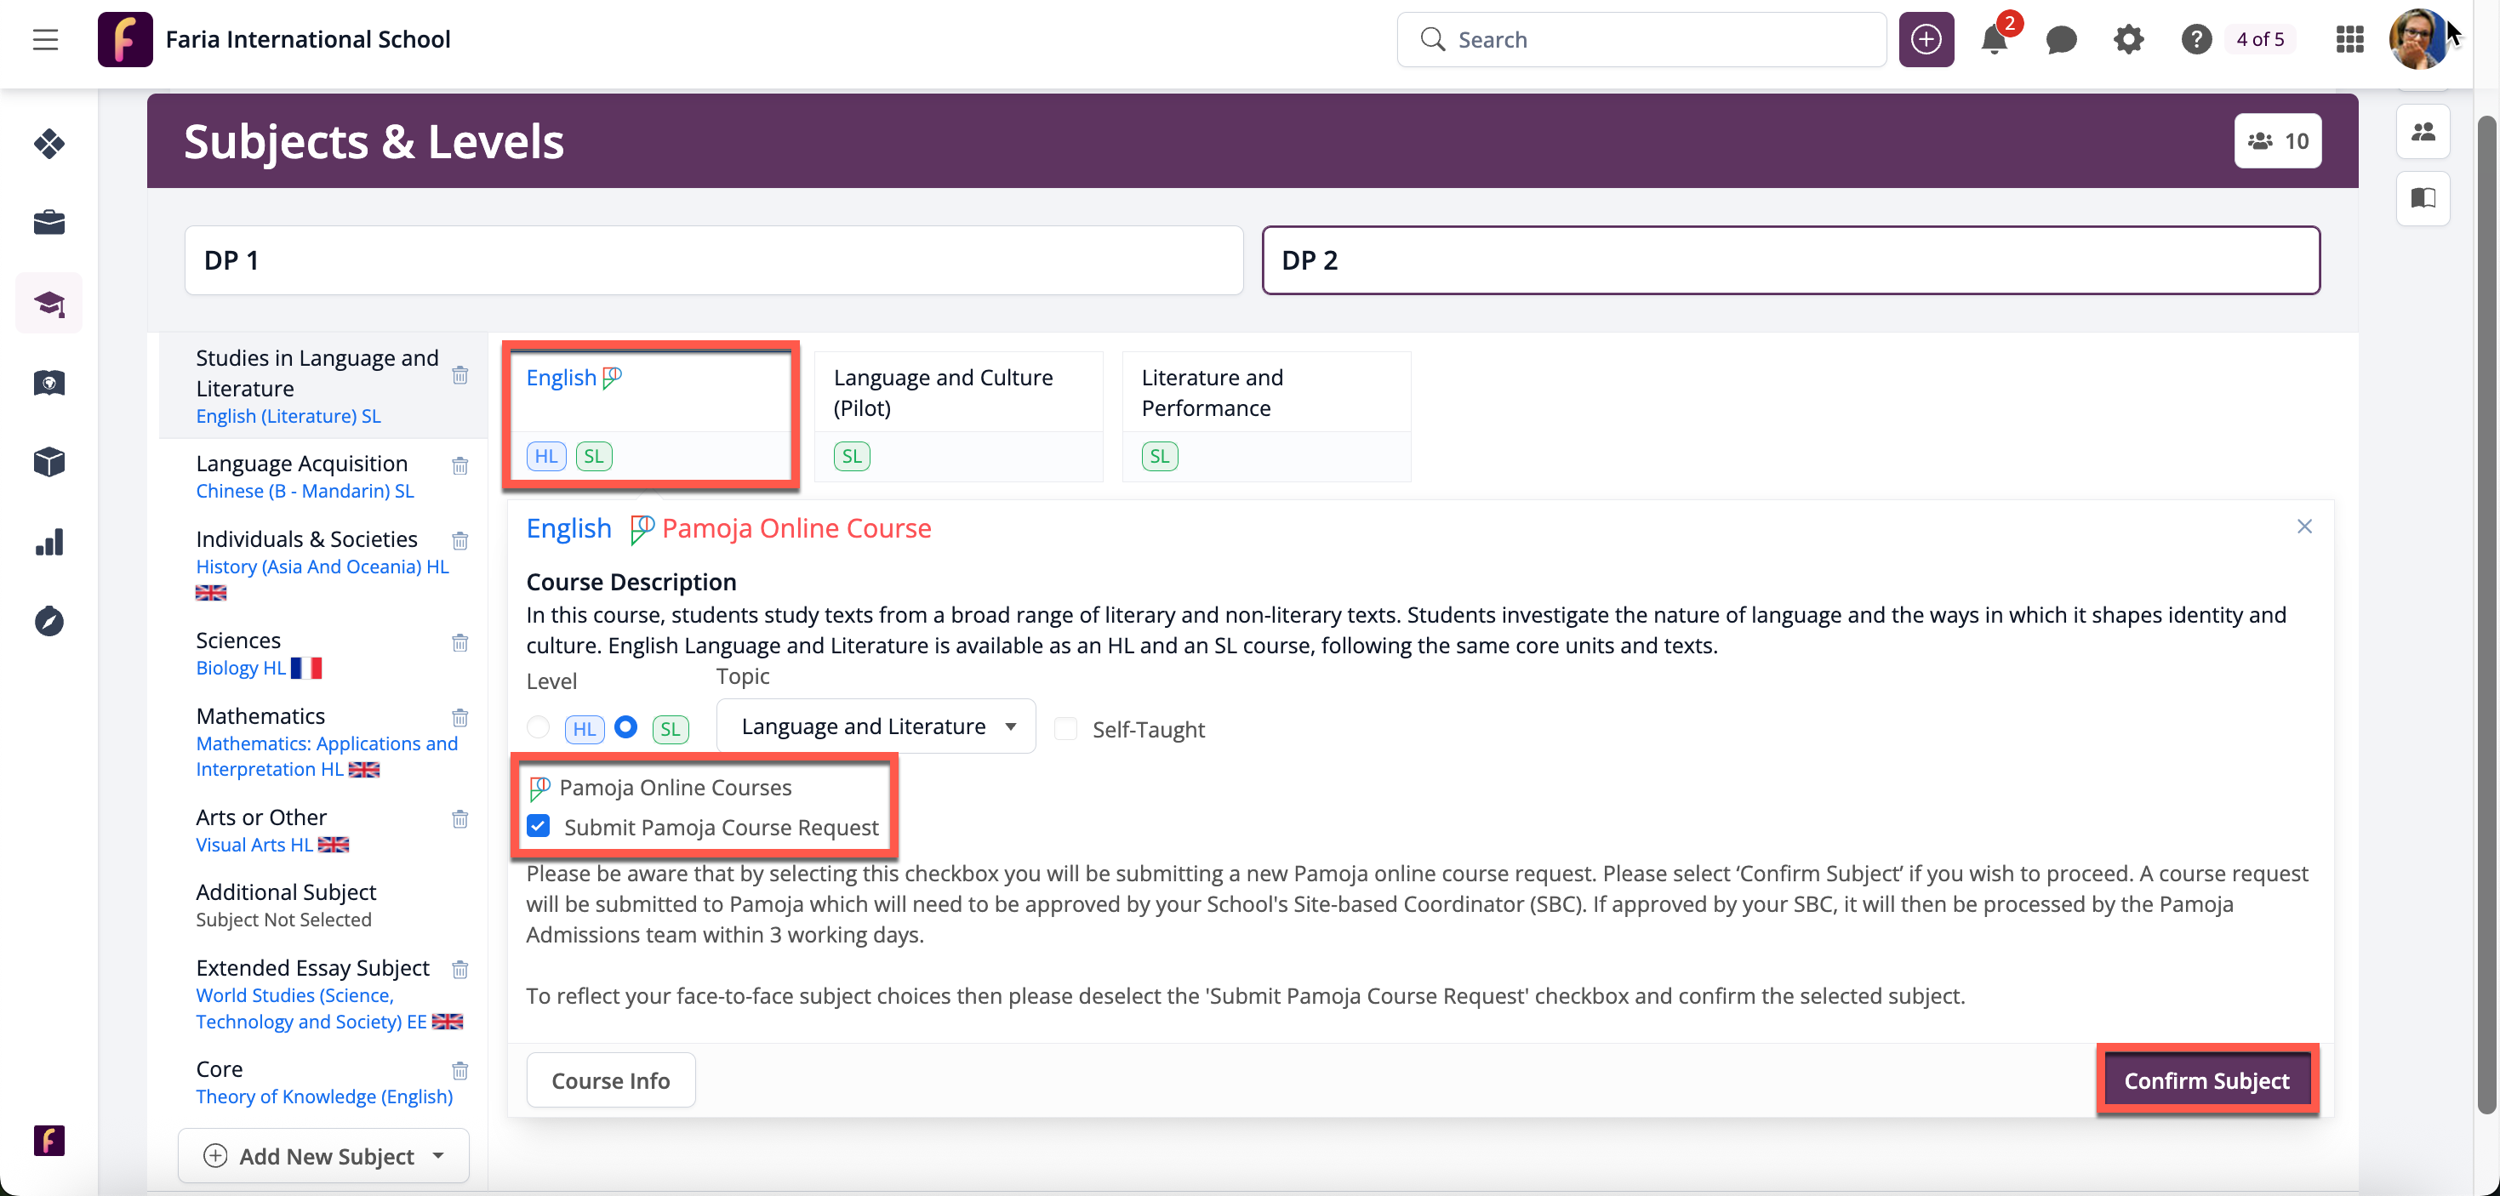Click the settings gear icon
The image size is (2500, 1196).
click(x=2128, y=40)
